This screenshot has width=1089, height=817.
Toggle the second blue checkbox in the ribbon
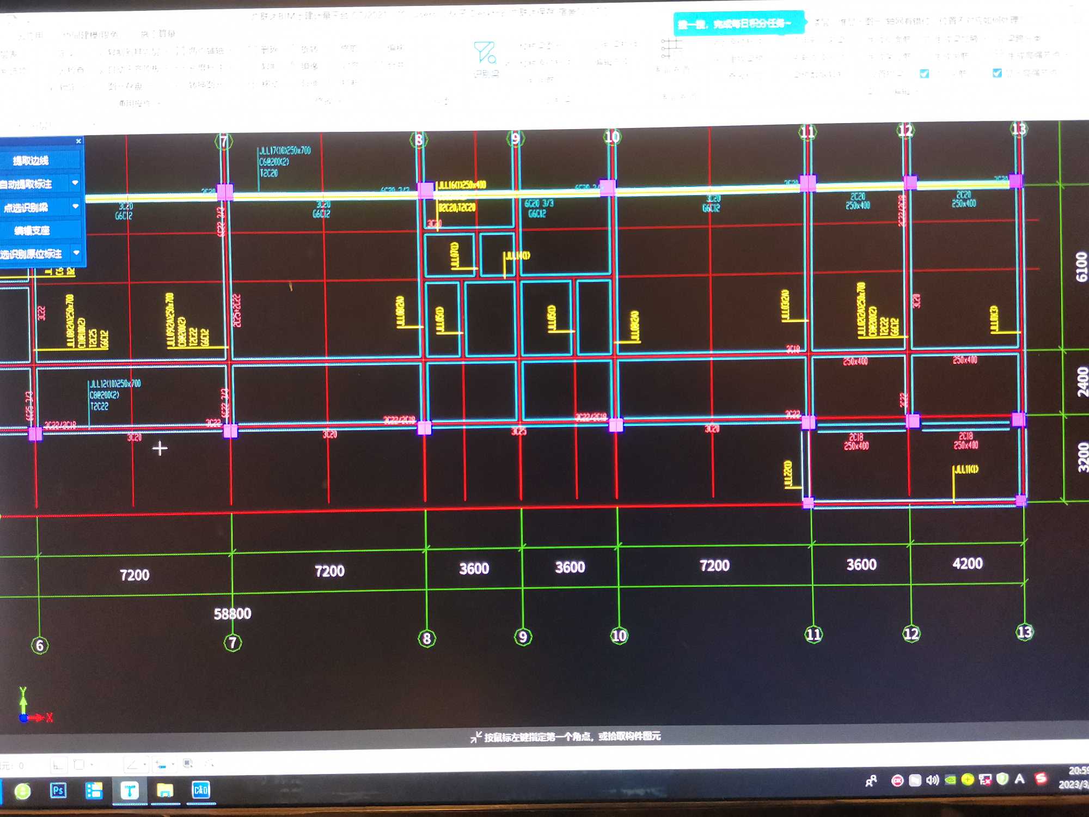[x=997, y=73]
